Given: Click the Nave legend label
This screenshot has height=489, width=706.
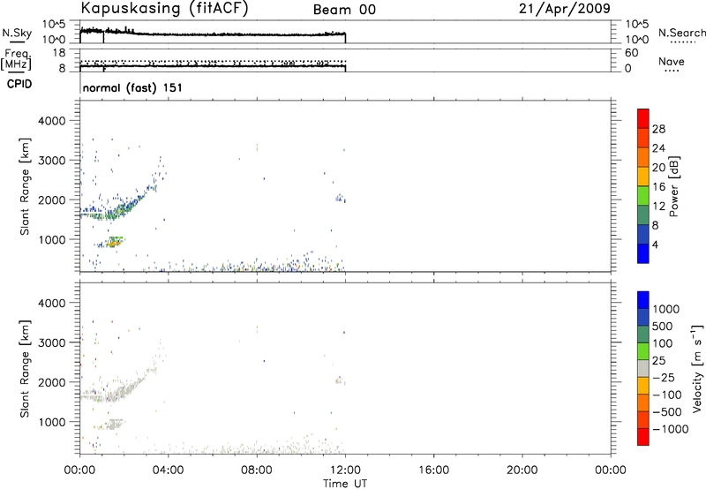Looking at the screenshot, I should point(672,62).
